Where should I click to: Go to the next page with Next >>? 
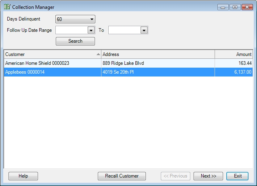coord(208,176)
